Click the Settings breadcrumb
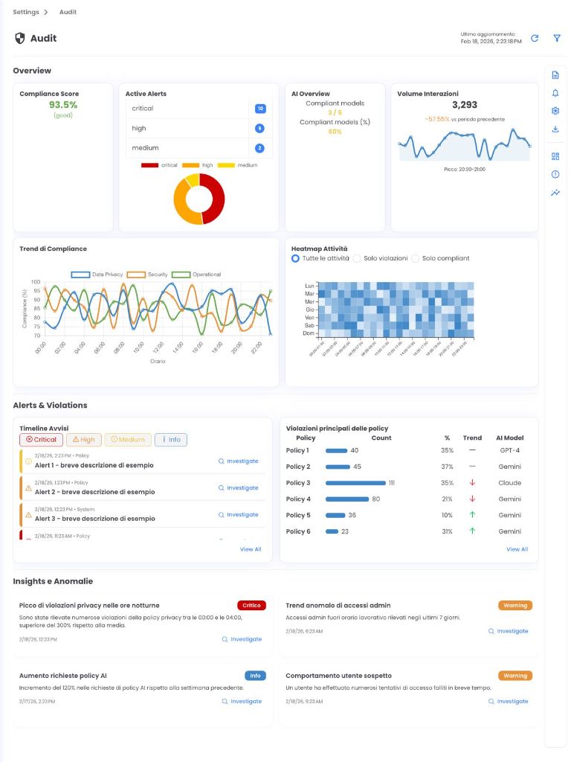 click(26, 12)
